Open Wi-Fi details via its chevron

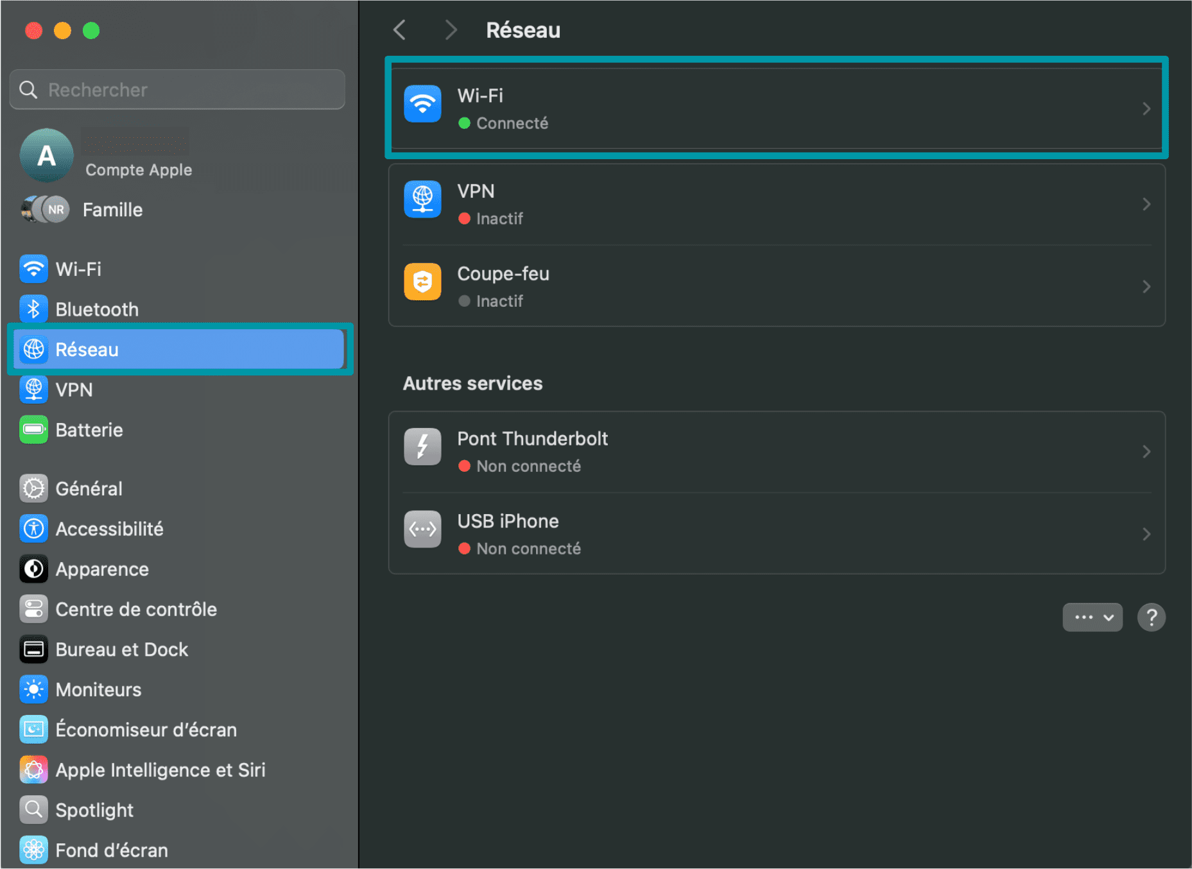click(1146, 109)
